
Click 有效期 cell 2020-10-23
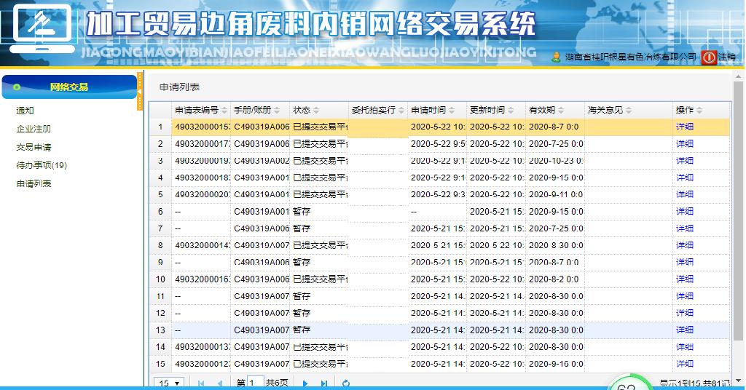pos(555,161)
